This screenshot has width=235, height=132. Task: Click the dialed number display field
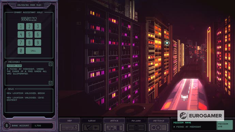(x=29, y=19)
